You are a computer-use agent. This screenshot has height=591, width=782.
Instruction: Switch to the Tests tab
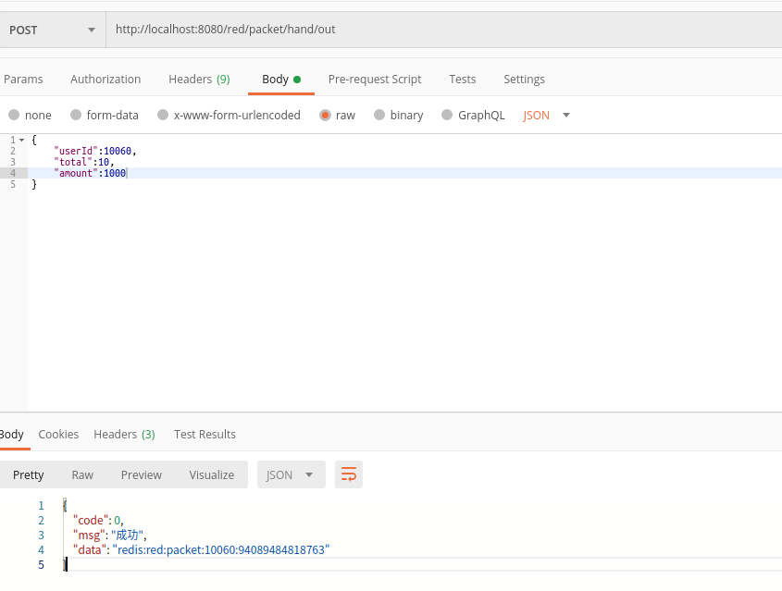463,80
